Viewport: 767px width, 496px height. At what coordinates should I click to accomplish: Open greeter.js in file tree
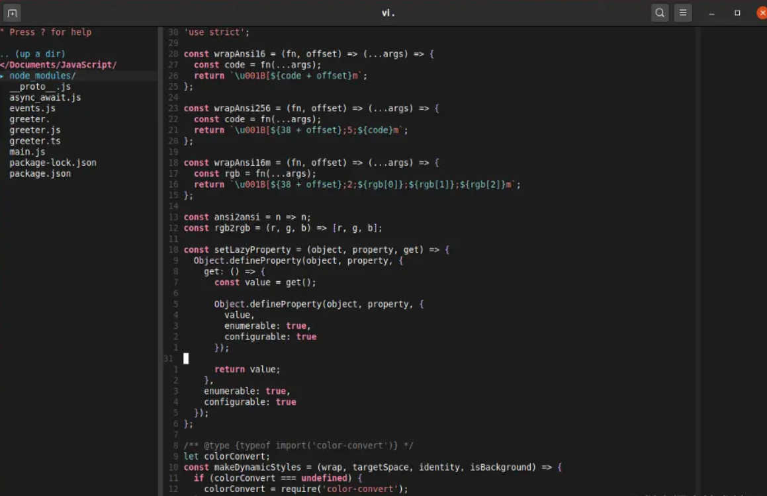click(x=34, y=130)
